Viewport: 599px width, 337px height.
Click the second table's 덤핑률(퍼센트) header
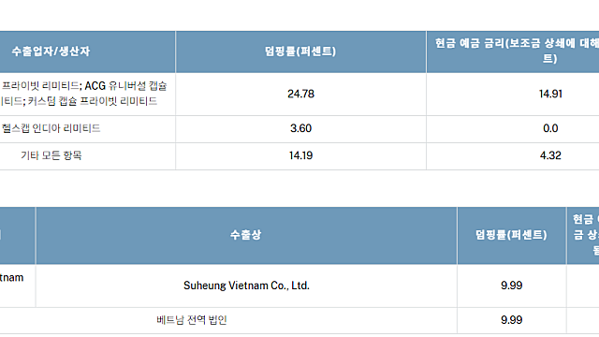coord(512,235)
